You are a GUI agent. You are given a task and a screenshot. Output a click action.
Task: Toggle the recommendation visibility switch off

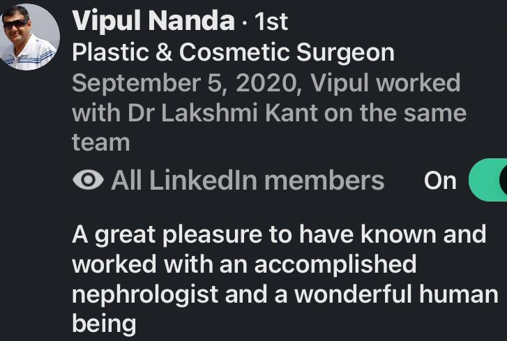(488, 181)
